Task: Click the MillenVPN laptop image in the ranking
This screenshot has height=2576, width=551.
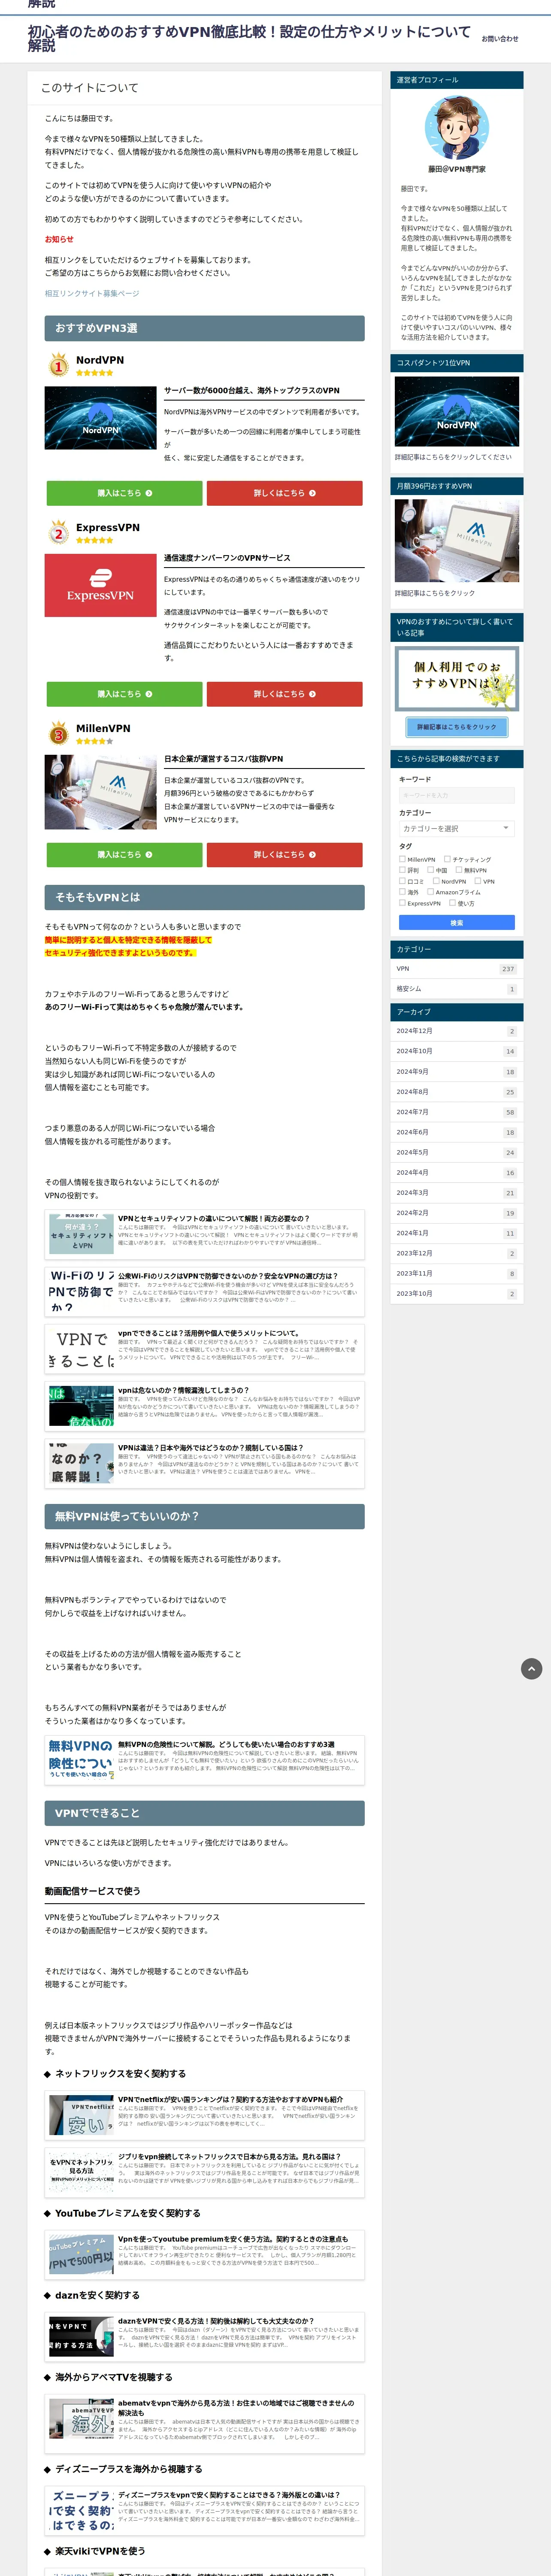Action: pyautogui.click(x=100, y=792)
